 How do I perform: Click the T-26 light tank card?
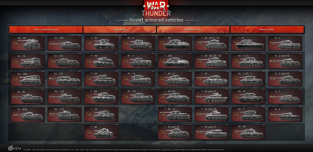point(101,43)
